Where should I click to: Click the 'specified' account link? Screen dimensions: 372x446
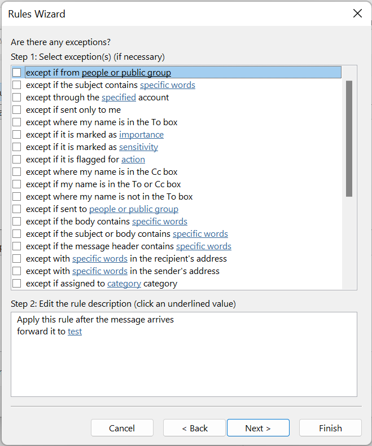(x=119, y=98)
